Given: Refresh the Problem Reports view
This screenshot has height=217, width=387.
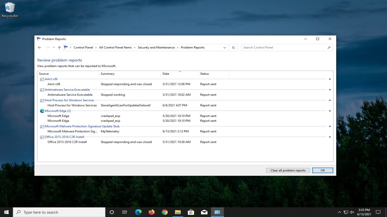Looking at the screenshot, I should tap(233, 48).
